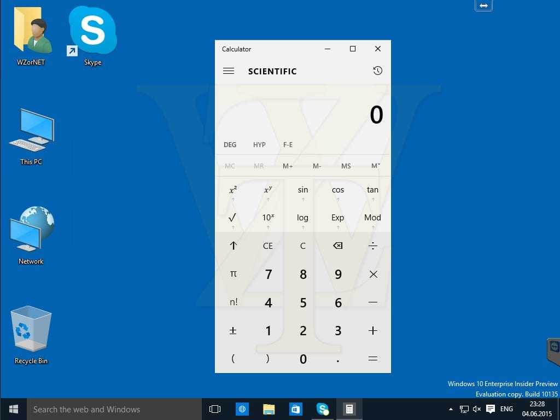Expand the memory list dropdown
Screen dimensions: 560x420
375,166
